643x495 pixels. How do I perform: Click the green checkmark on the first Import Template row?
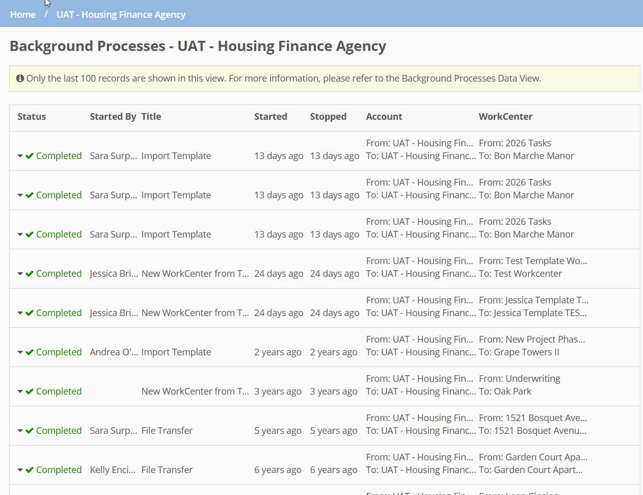30,156
